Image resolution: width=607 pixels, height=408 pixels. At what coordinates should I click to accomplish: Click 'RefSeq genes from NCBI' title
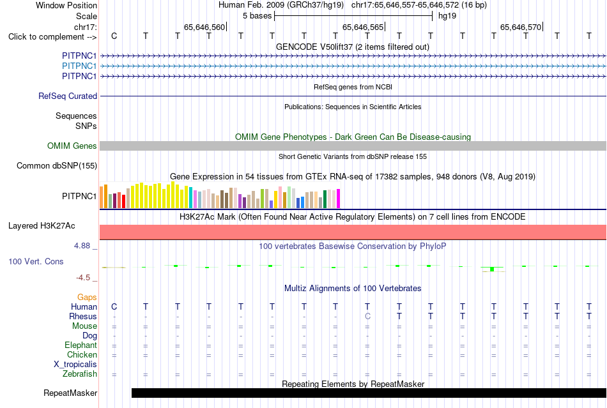(x=353, y=87)
